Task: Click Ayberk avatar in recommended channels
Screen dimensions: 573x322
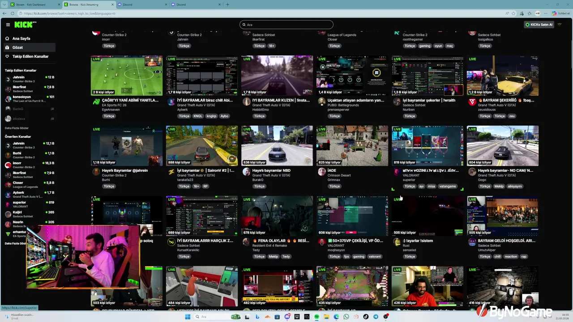Action: pyautogui.click(x=8, y=195)
